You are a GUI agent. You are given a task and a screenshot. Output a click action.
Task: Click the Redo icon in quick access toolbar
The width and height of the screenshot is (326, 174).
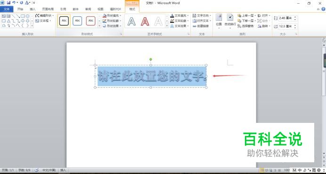point(21,3)
